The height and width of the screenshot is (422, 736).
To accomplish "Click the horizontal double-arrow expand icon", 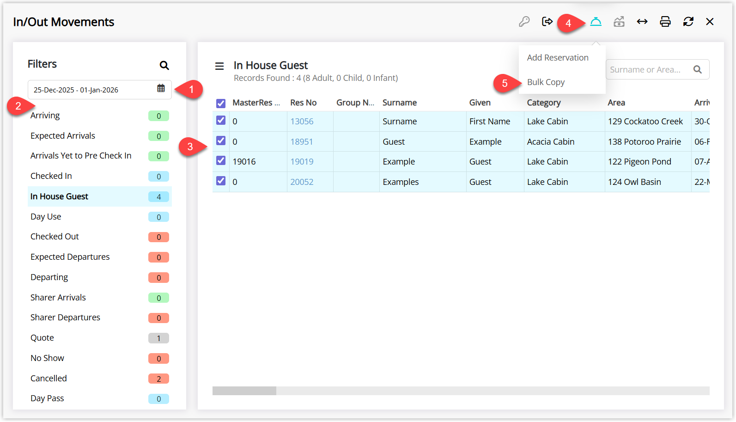I will coord(642,22).
